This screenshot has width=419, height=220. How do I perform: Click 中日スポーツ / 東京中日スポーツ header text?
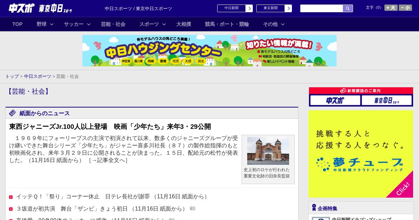point(138,8)
